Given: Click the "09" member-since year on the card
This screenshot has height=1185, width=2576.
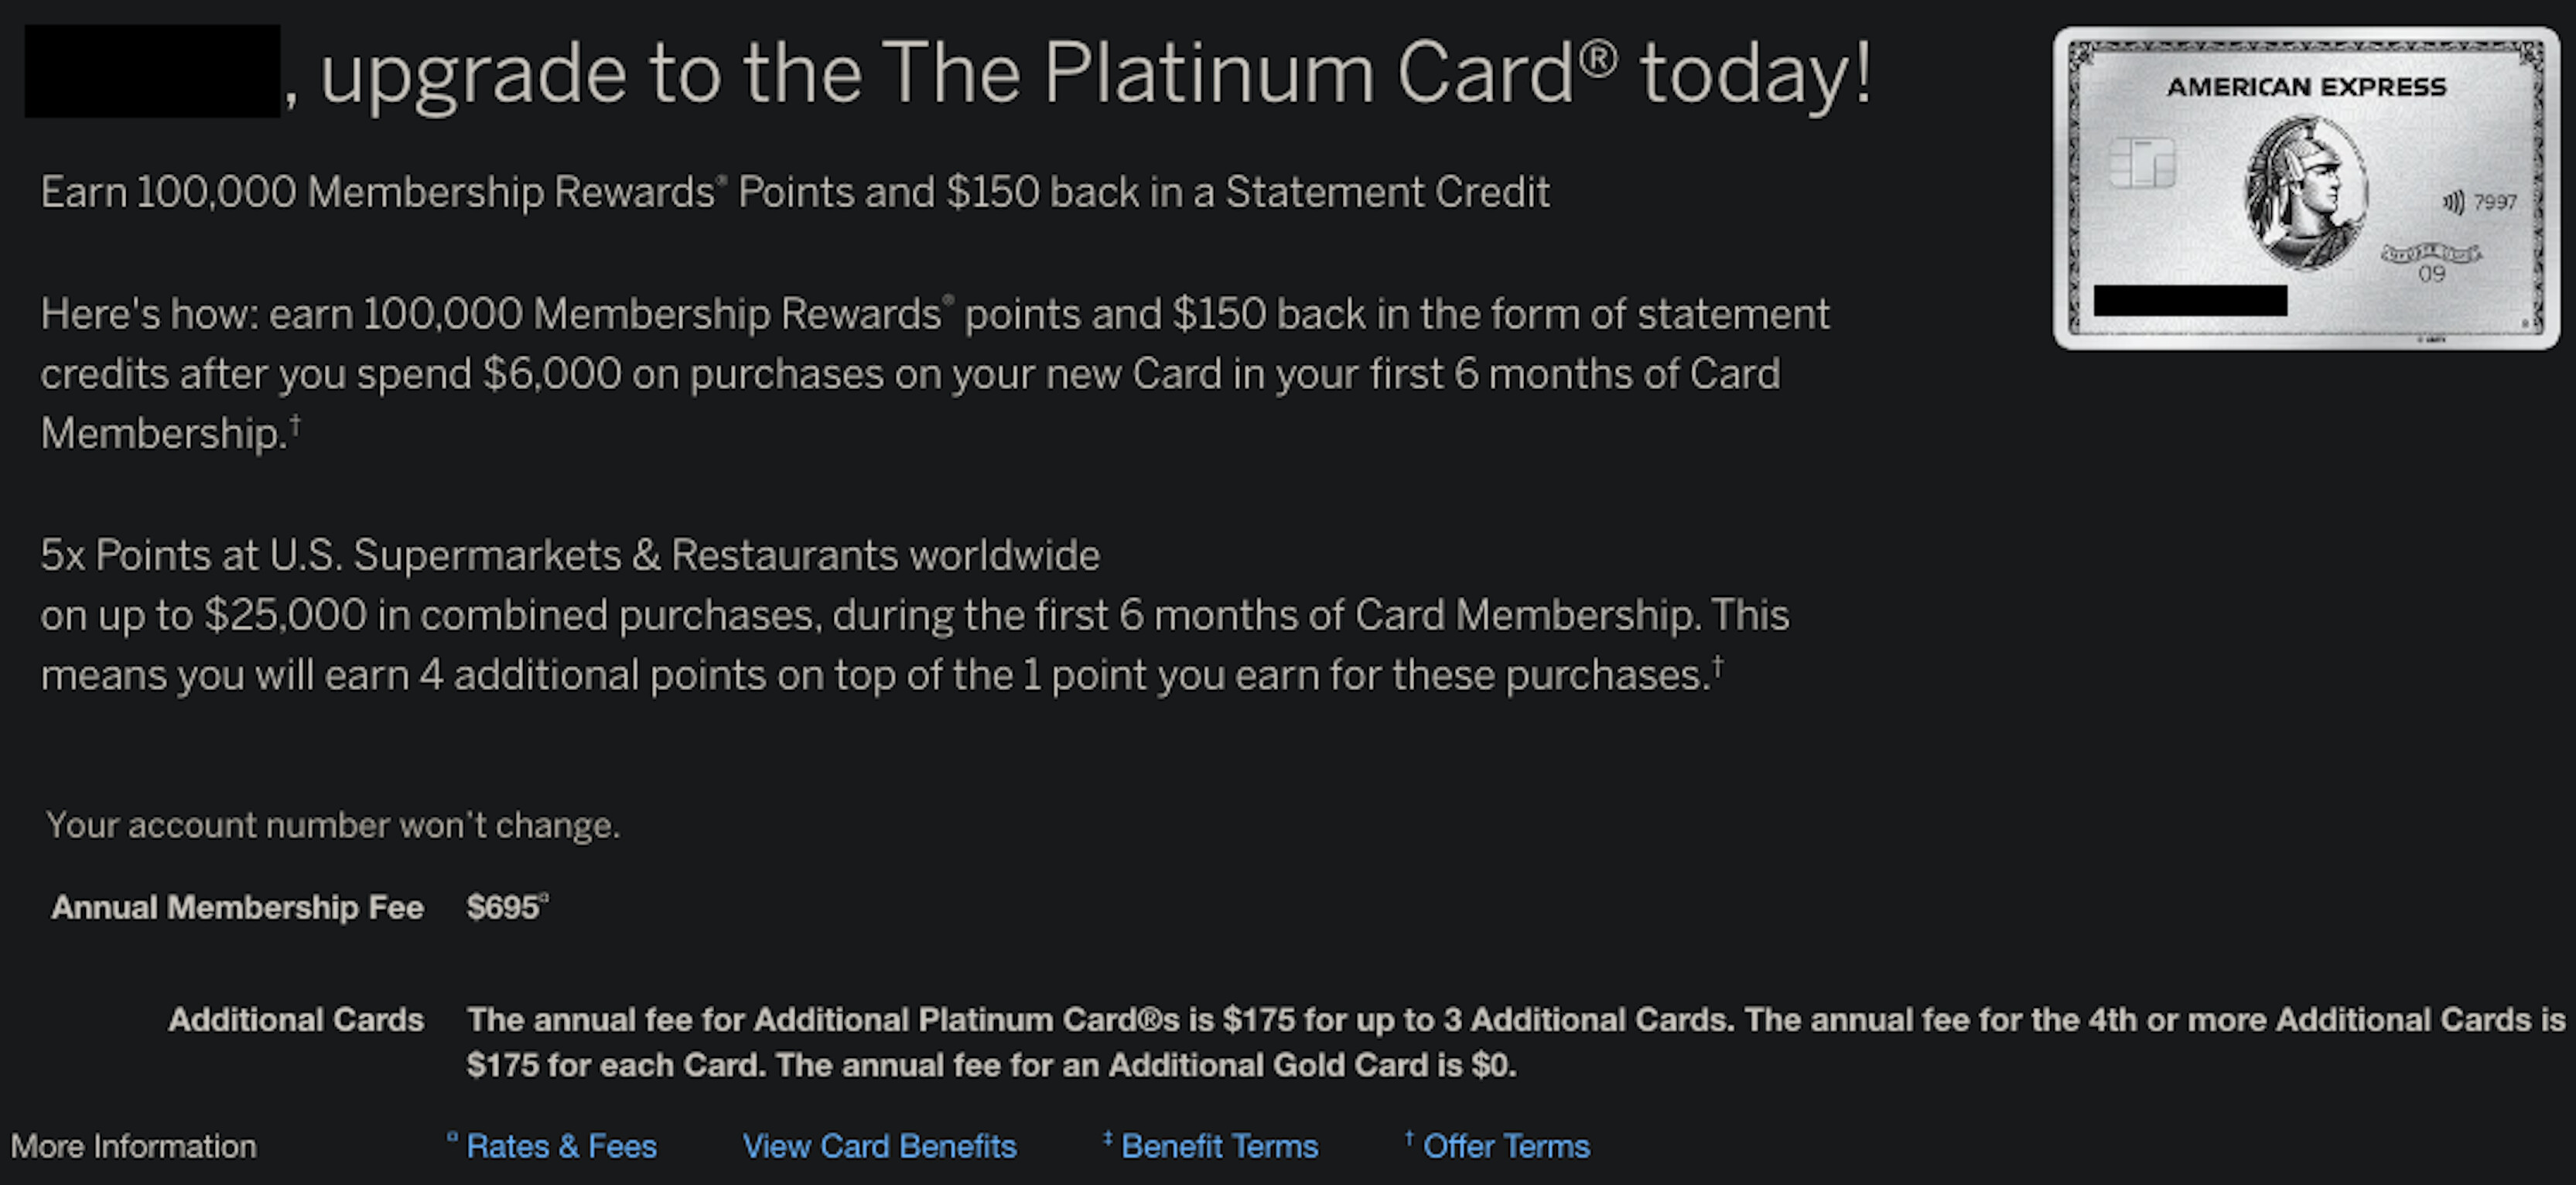Looking at the screenshot, I should pos(2431,274).
